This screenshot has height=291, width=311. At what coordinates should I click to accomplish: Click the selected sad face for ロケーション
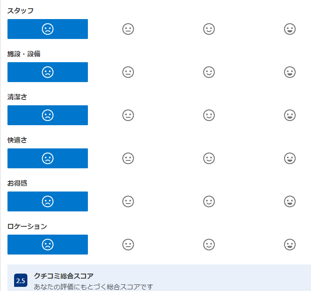48,245
